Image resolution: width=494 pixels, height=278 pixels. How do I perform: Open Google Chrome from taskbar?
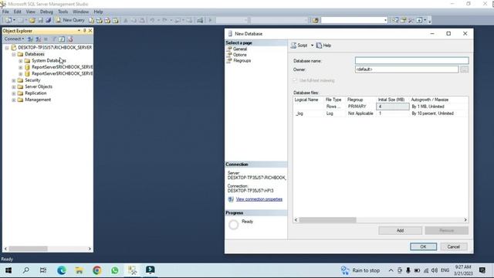97,270
